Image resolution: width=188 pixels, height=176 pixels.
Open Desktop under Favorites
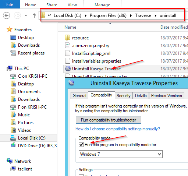[x=26, y=38]
